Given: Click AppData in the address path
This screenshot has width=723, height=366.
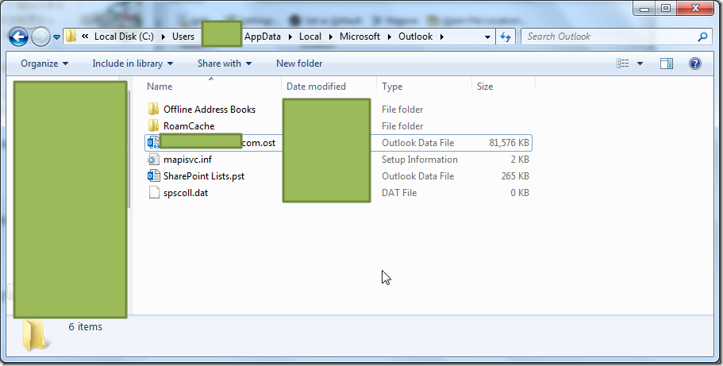Looking at the screenshot, I should [263, 37].
